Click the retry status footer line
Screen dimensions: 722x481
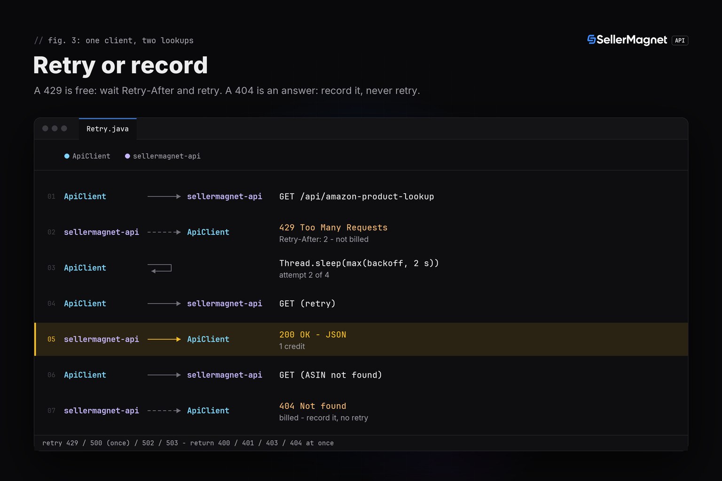pos(188,443)
